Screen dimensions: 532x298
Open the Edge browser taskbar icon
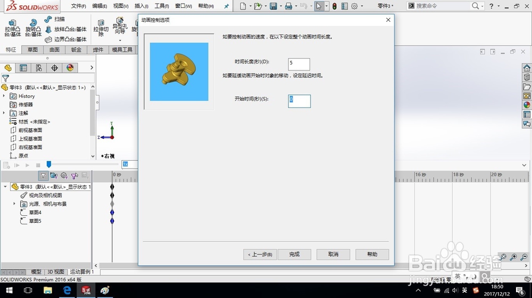[x=67, y=290]
